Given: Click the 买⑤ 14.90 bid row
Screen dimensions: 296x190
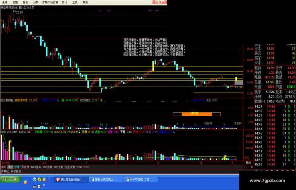Looking at the screenshot, I should (x=275, y=63).
